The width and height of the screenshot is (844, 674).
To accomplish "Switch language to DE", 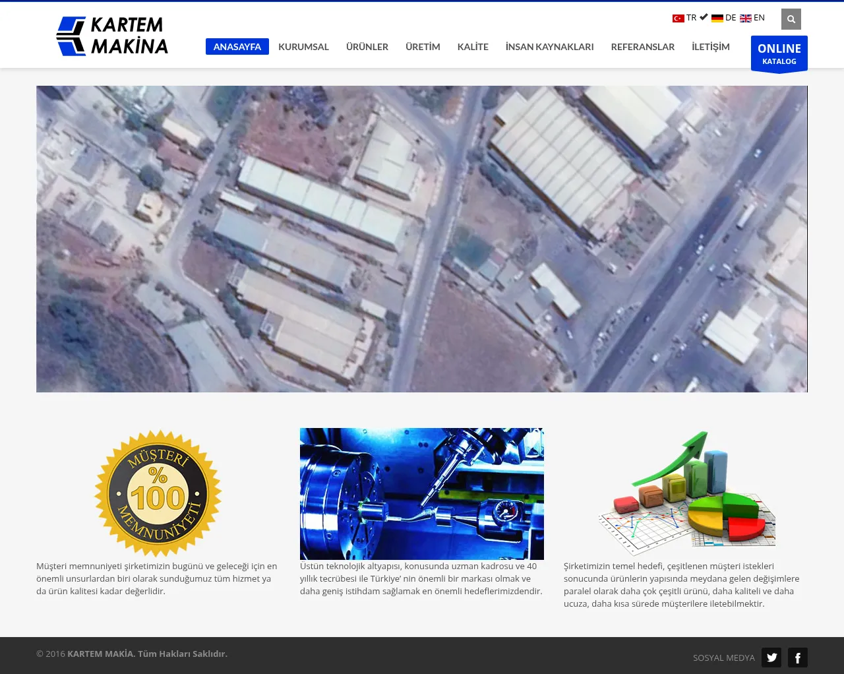I will tap(731, 18).
